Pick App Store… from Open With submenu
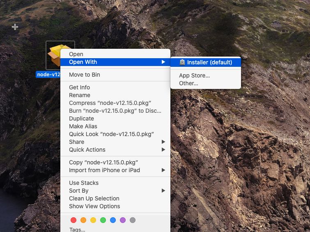310x232 pixels. tap(206, 75)
